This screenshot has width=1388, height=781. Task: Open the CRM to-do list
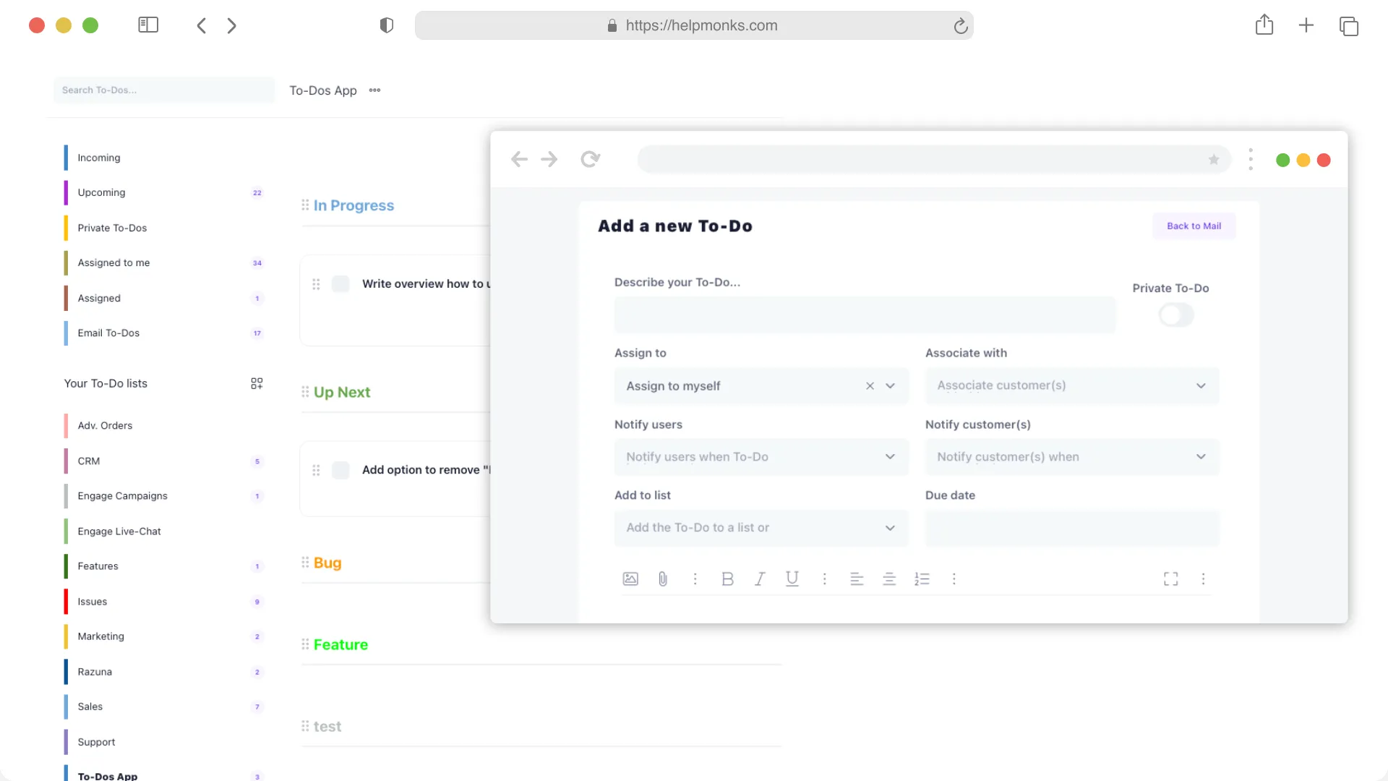tap(89, 461)
